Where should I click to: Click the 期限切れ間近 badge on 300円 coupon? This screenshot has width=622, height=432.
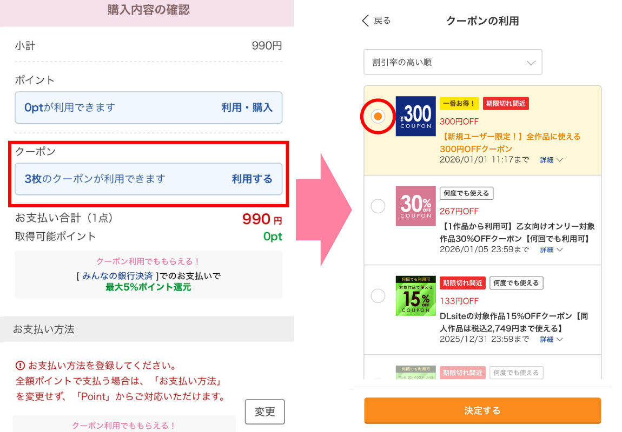(506, 104)
